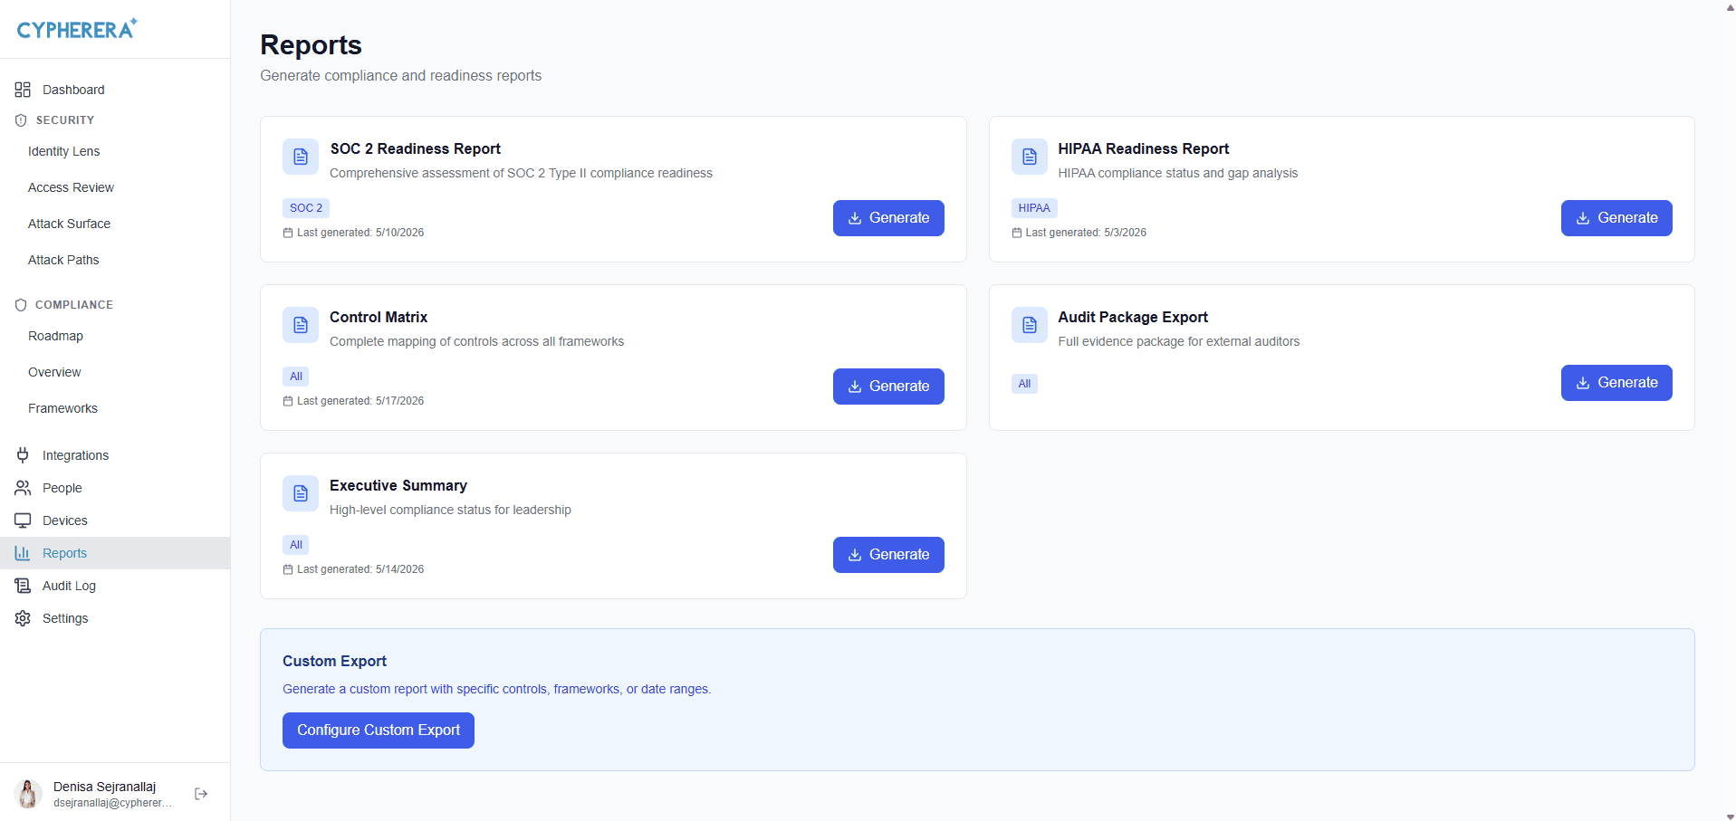Viewport: 1736px width, 821px height.
Task: Click calendar icon next to 5/14/2026
Action: (288, 569)
